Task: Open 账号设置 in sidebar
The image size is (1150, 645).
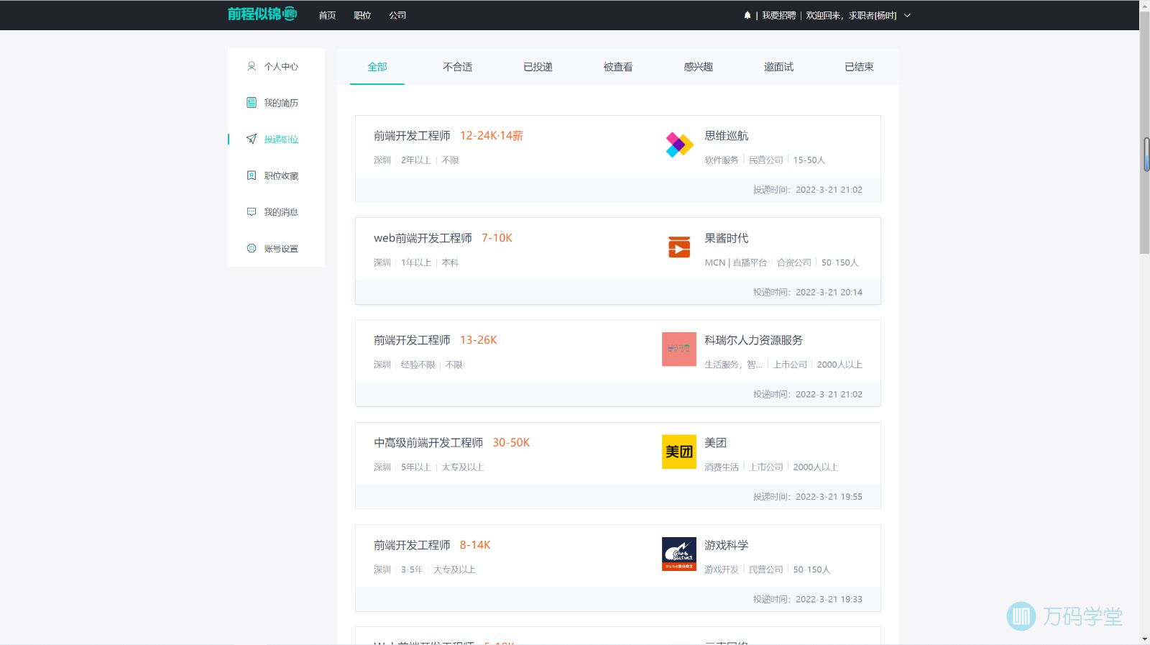Action: coord(281,248)
